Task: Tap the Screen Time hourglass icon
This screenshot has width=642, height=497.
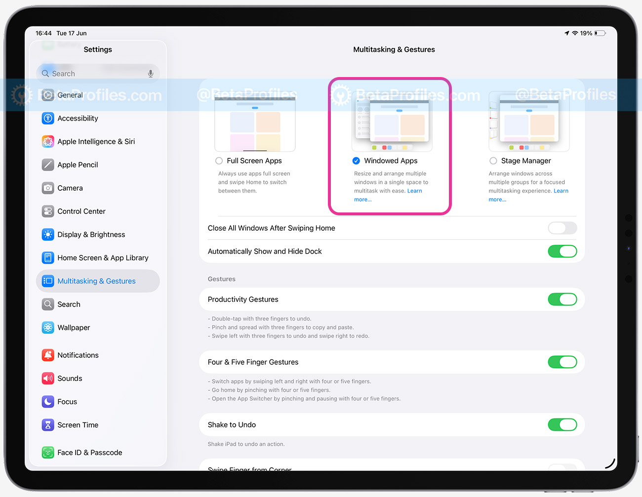Action: [48, 424]
